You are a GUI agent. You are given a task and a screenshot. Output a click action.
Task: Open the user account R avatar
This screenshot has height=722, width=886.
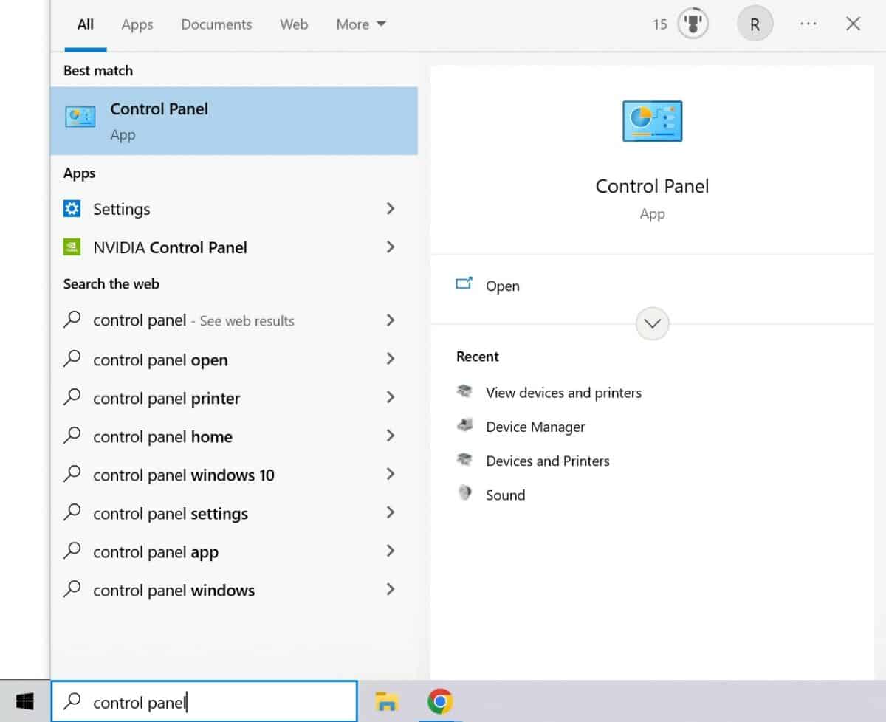point(755,24)
